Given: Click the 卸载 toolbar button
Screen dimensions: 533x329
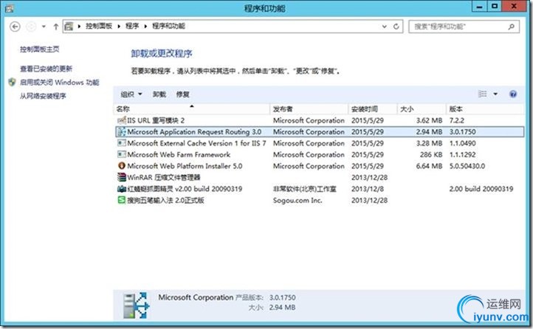Looking at the screenshot, I should pos(159,94).
